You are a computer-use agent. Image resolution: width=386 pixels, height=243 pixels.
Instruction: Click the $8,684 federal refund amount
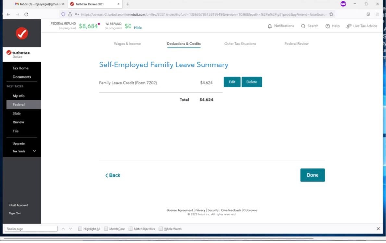[88, 26]
